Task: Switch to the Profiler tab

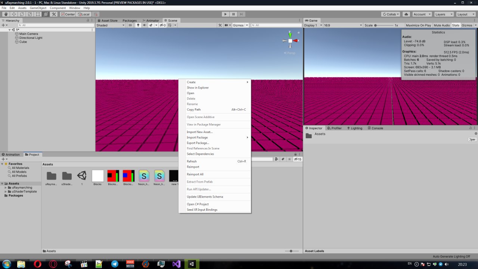Action: tap(334, 128)
